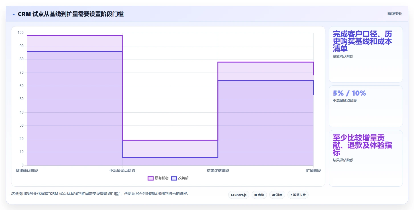Click the 阶段变化 label in header

395,14
